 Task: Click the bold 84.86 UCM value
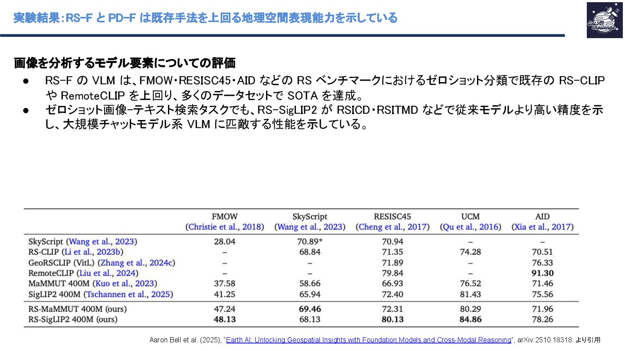pyautogui.click(x=470, y=320)
